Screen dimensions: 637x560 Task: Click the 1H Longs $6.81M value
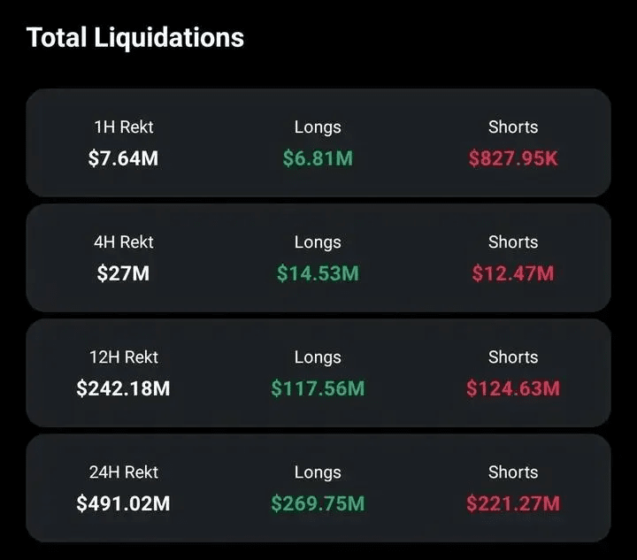[x=318, y=158]
